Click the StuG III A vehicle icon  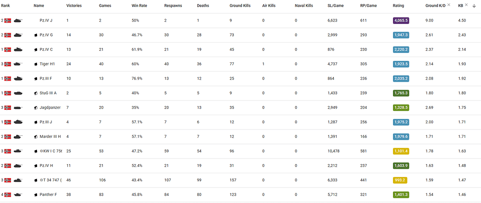click(18, 93)
